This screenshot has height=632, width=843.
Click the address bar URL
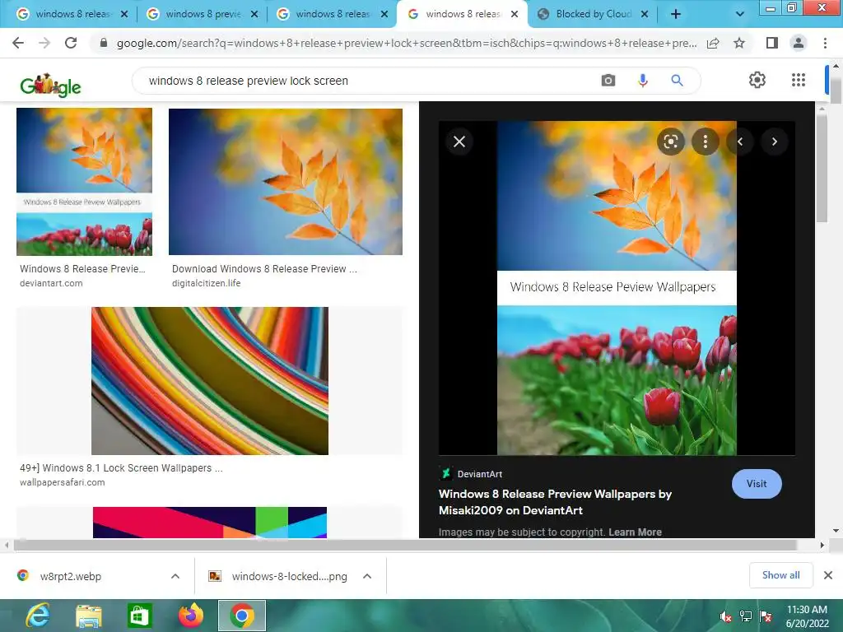(x=407, y=43)
